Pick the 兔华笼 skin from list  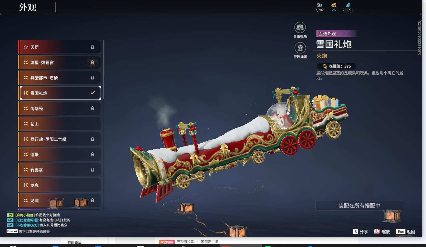pyautogui.click(x=60, y=108)
